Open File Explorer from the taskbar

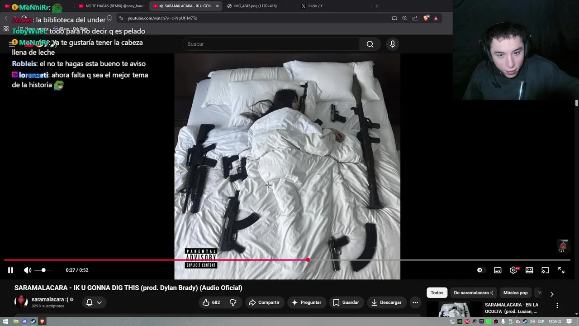click(x=16, y=321)
